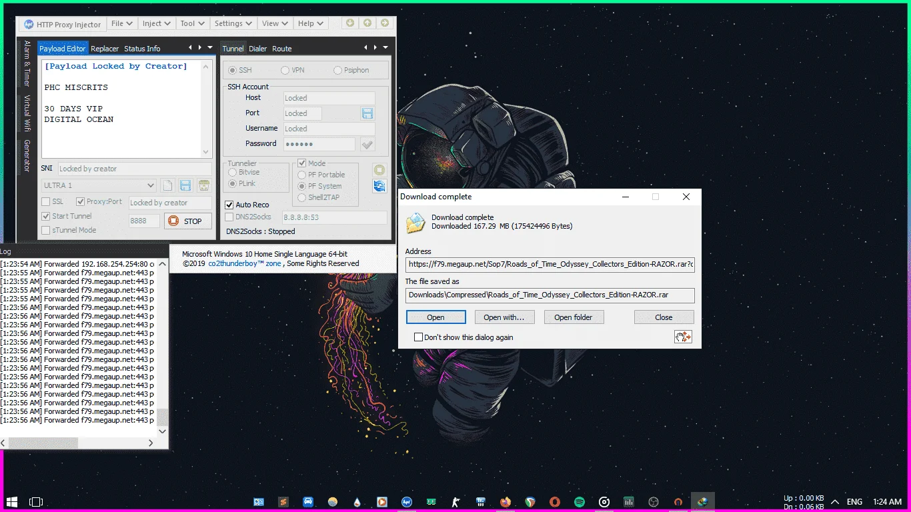Switch to the Replacer tab
Screen dimensions: 911x512
pos(105,49)
